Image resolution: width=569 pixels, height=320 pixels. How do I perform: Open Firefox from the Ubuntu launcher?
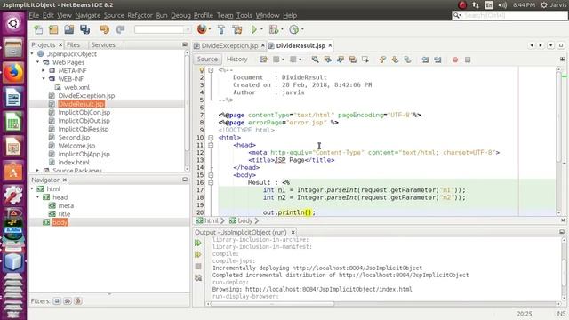[13, 72]
